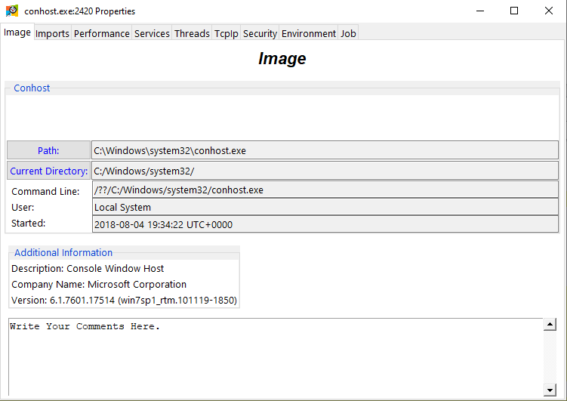The height and width of the screenshot is (401, 567).
Task: Click the User: label
Action: tap(23, 207)
